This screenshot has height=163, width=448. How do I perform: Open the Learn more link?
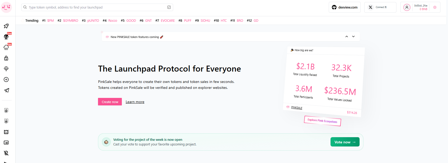135,102
